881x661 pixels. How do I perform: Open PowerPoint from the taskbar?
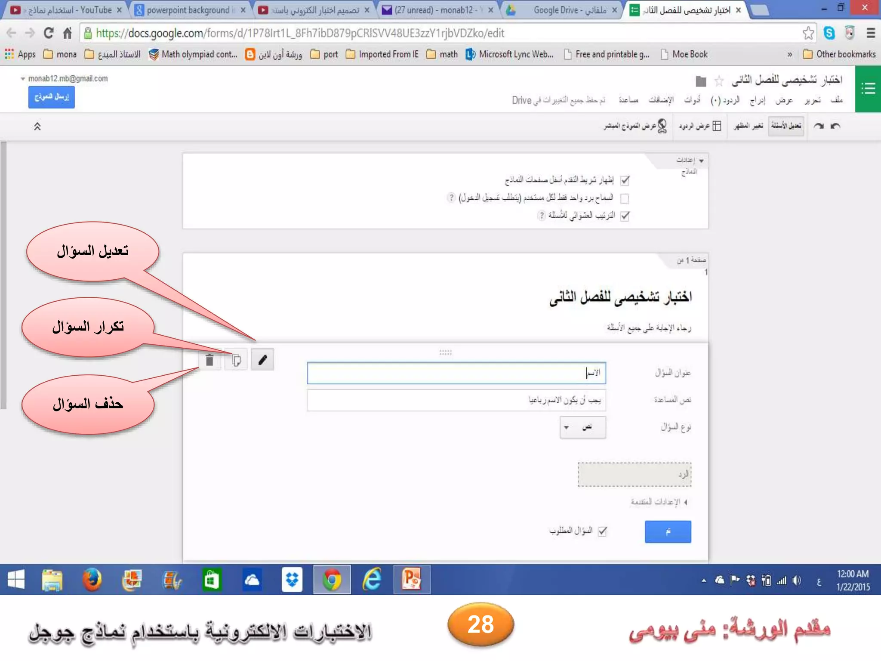pyautogui.click(x=412, y=580)
